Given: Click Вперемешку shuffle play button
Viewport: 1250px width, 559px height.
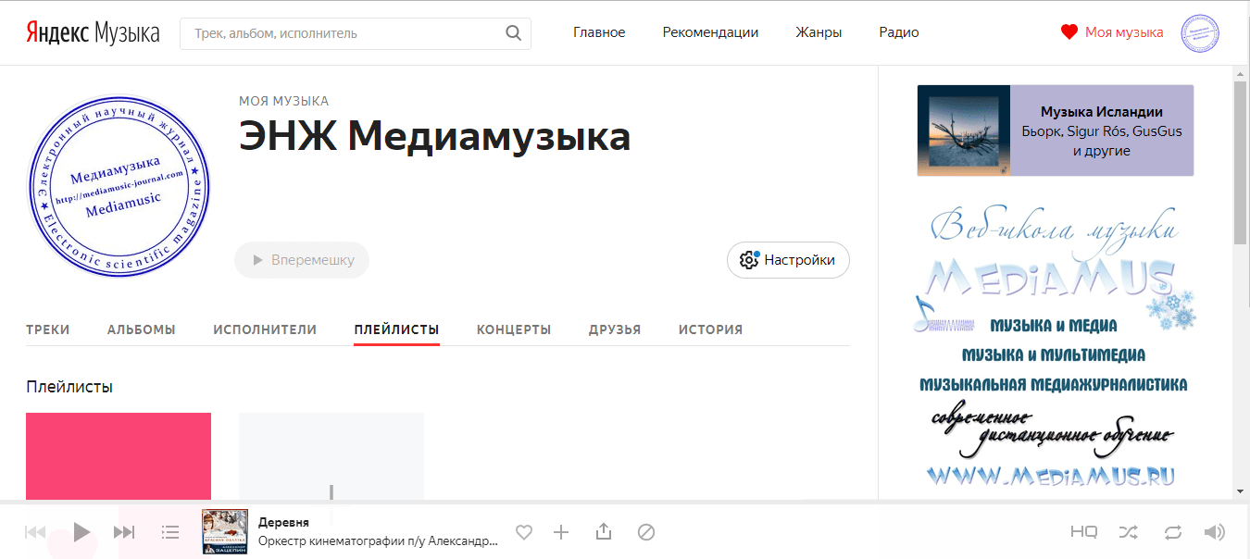Looking at the screenshot, I should pos(302,260).
